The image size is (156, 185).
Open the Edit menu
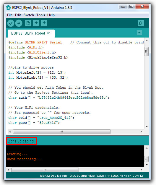click(18, 15)
